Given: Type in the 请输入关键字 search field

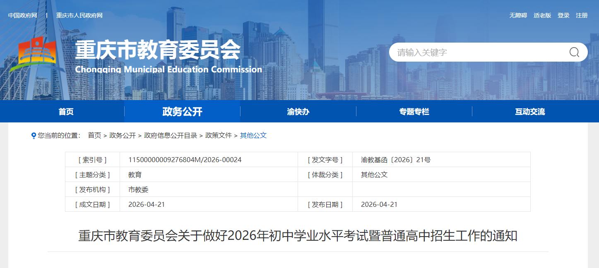Looking at the screenshot, I should pos(476,53).
